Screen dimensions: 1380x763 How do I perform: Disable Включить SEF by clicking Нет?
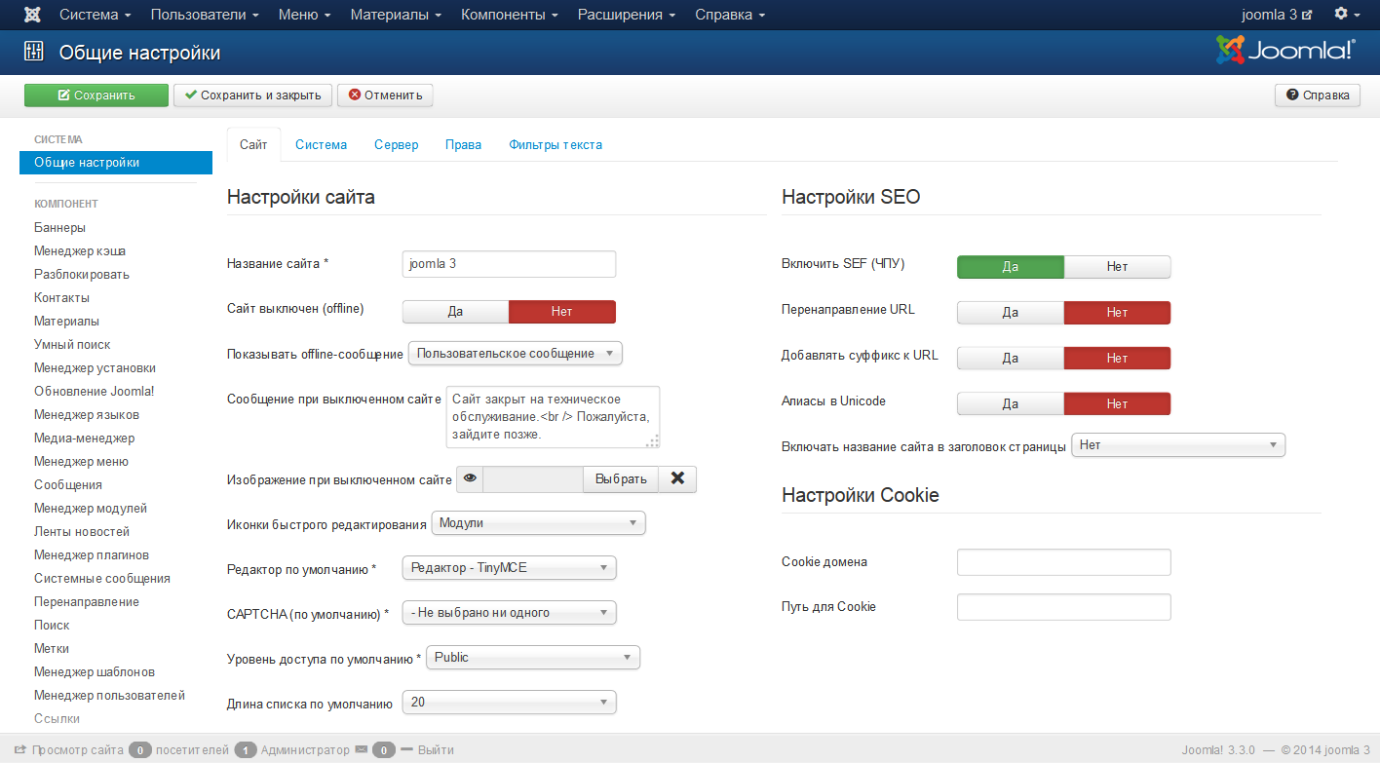tap(1116, 266)
